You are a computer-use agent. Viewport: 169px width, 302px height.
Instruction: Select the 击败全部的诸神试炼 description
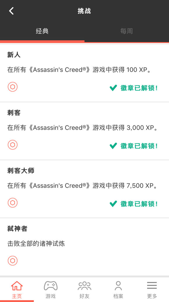tap(36, 244)
